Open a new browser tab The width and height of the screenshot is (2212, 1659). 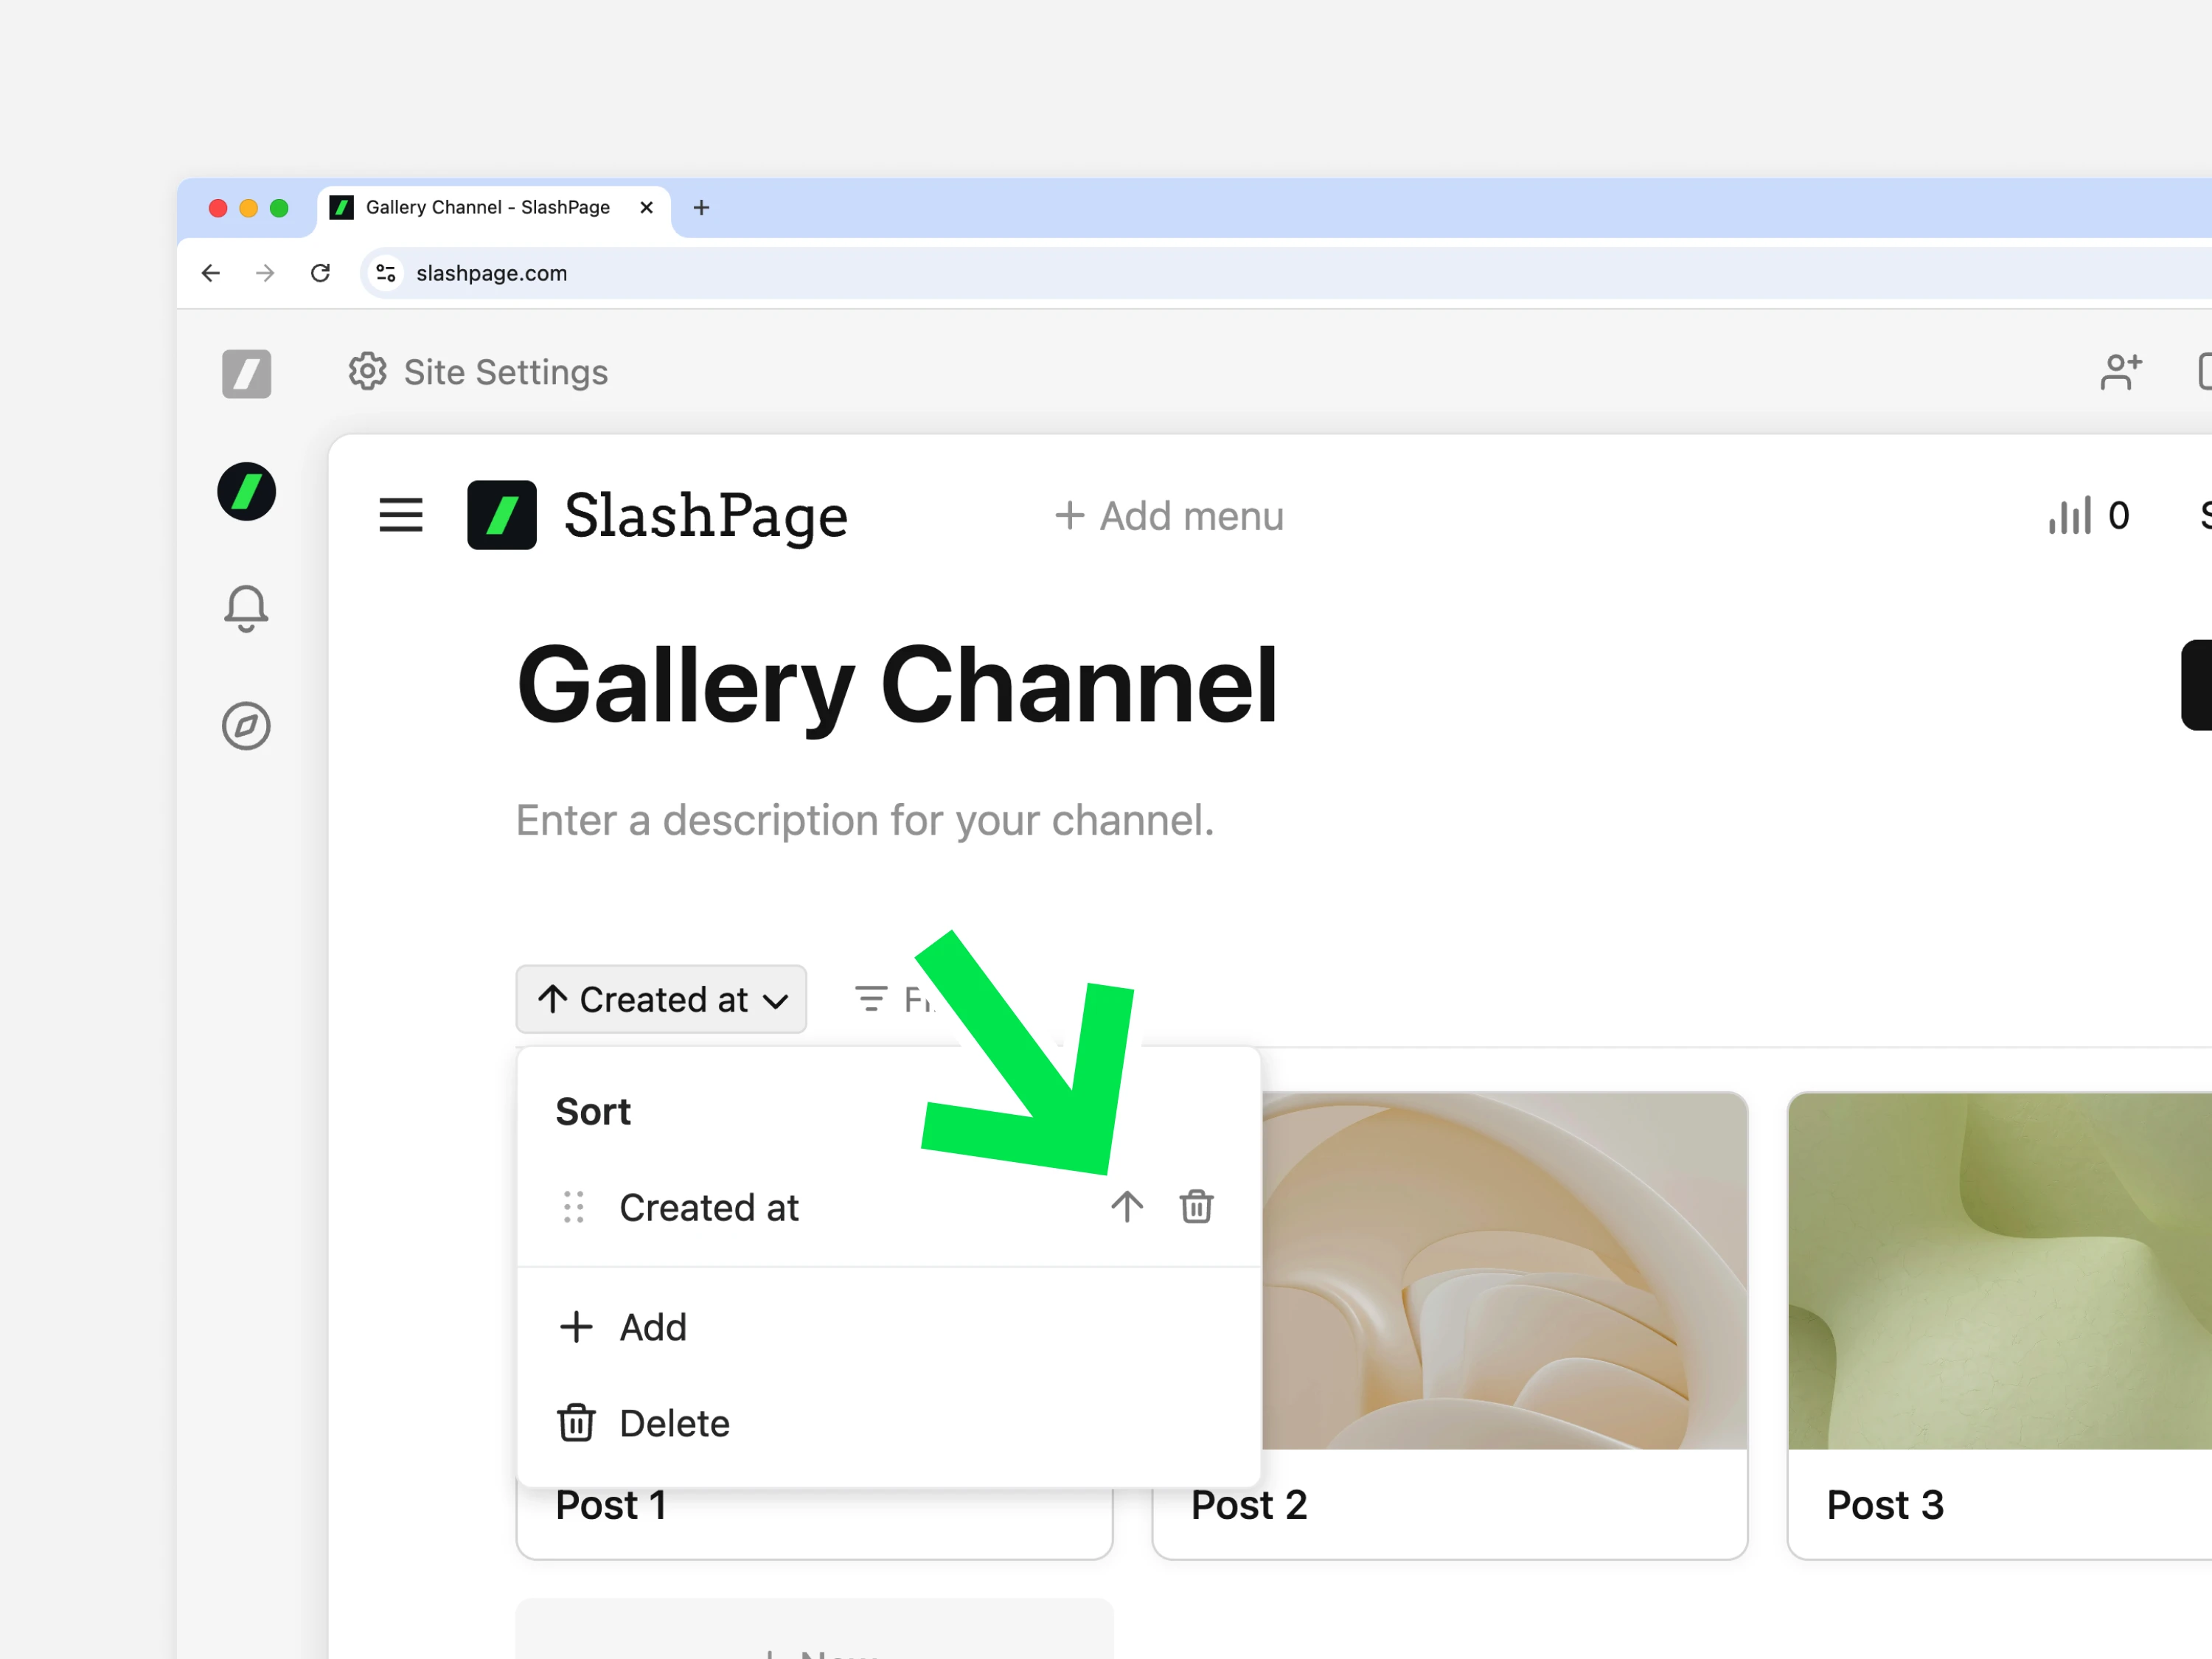(x=701, y=207)
